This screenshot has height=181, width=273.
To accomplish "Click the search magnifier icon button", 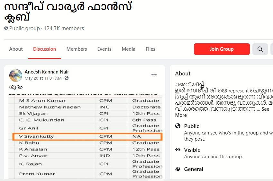I will (260, 49).
